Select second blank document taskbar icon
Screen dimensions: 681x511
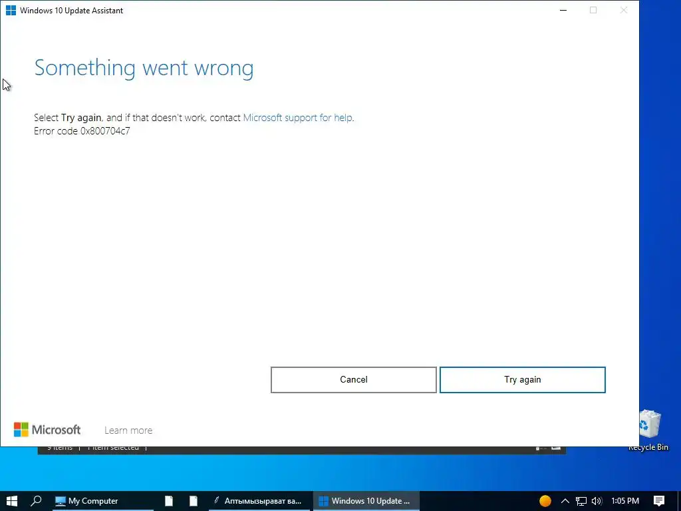pos(194,501)
